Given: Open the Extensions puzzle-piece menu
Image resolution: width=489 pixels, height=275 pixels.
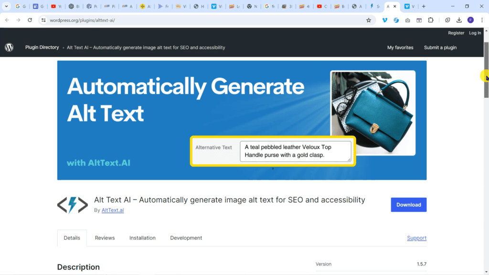Looking at the screenshot, I should pos(431,20).
